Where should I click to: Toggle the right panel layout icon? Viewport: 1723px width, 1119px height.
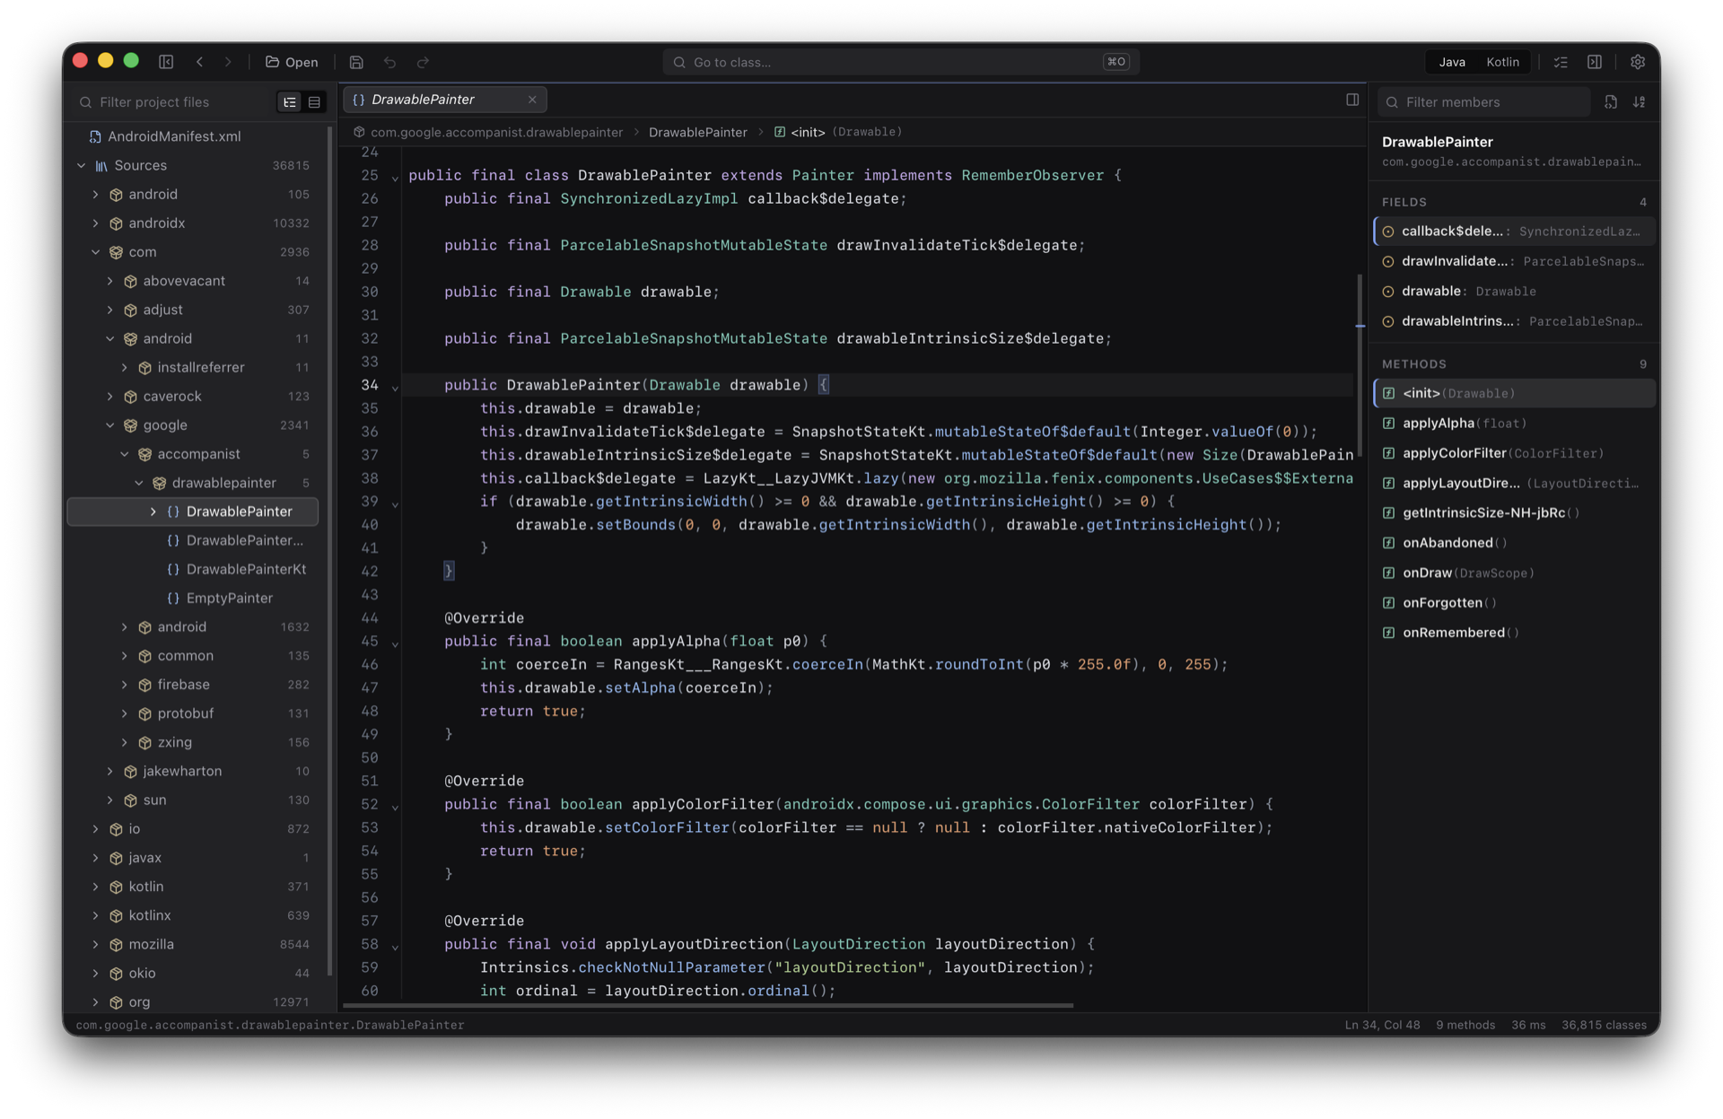tap(1595, 62)
